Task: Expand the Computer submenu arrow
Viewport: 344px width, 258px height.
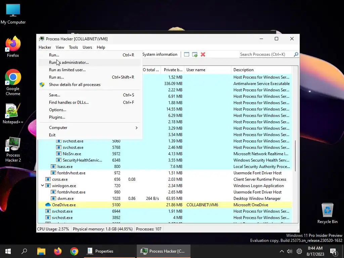Action: (x=136, y=128)
